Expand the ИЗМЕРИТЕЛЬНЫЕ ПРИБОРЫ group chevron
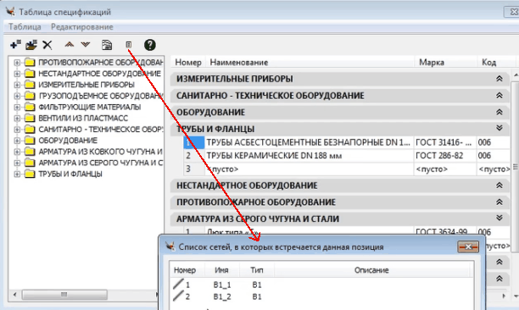Viewport: 519px width, 310px height. click(499, 79)
